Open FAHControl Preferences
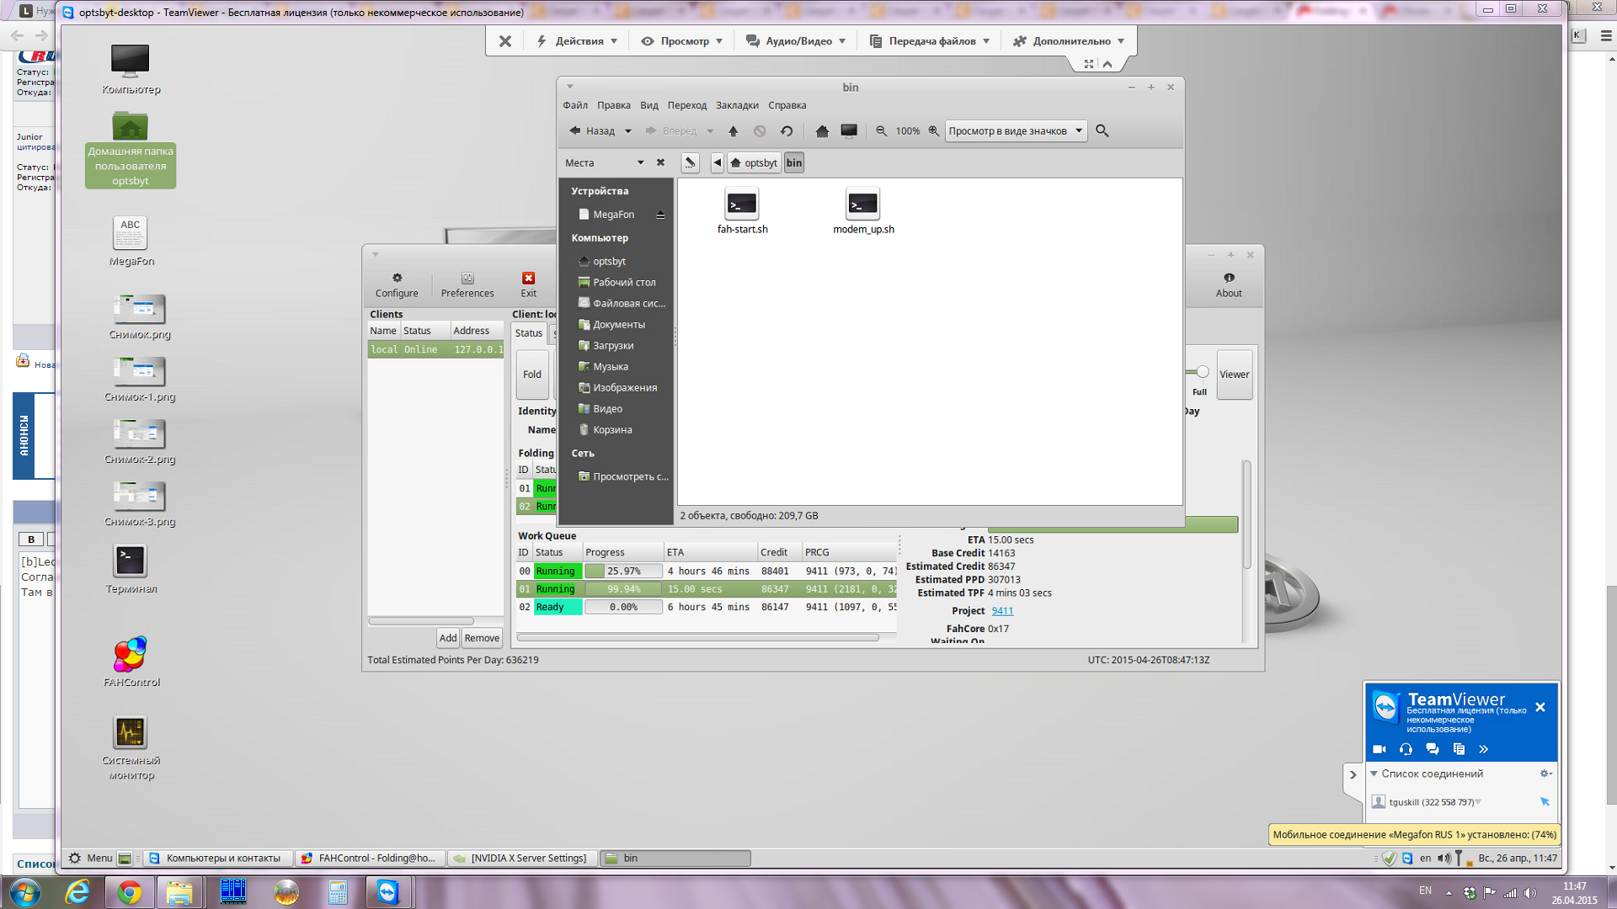This screenshot has width=1617, height=909. pyautogui.click(x=467, y=284)
